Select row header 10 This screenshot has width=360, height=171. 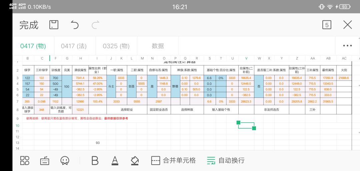click(17, 126)
